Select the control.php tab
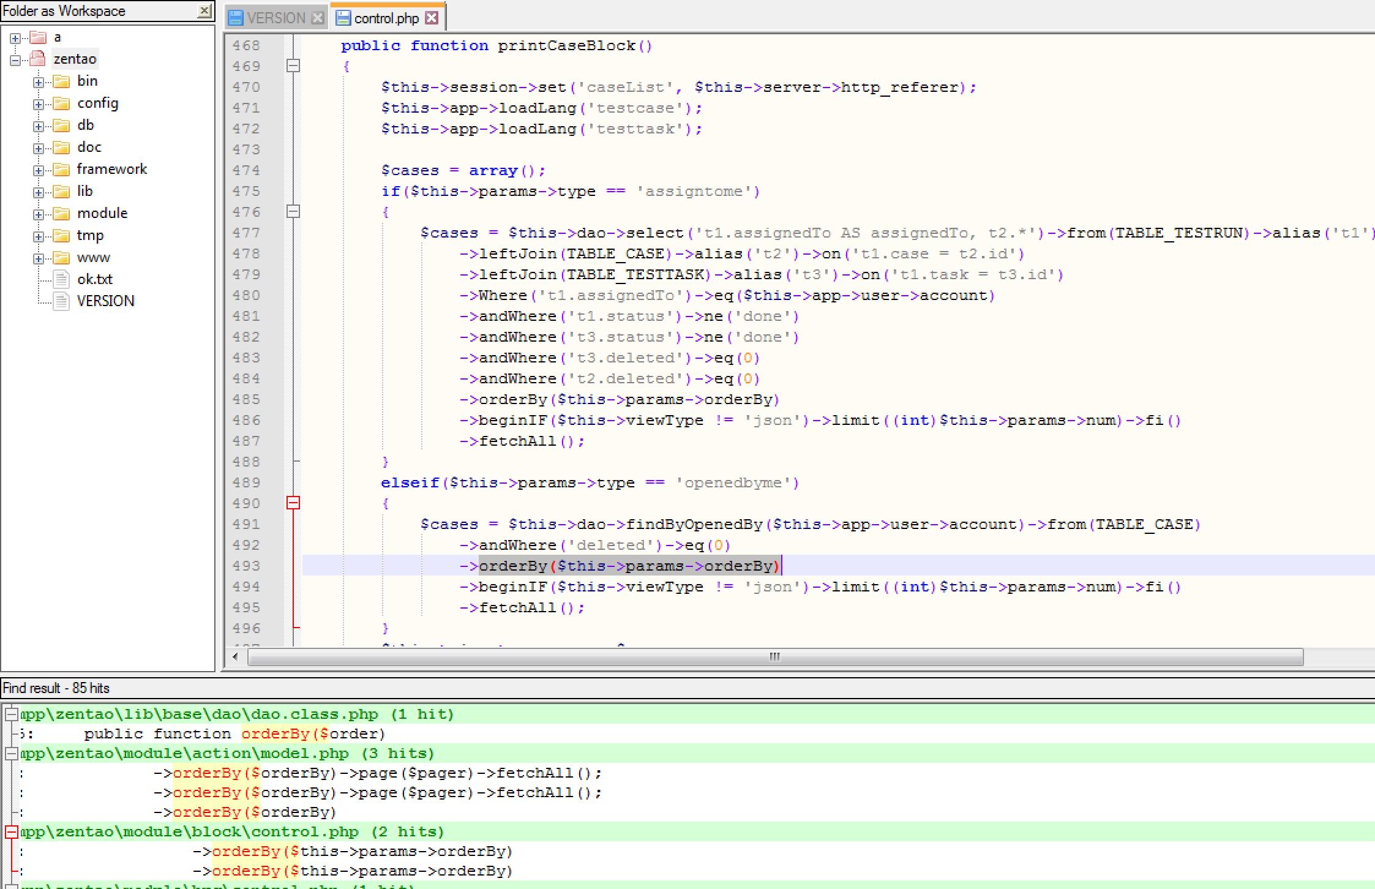Viewport: 1375px width, 889px height. click(x=386, y=18)
